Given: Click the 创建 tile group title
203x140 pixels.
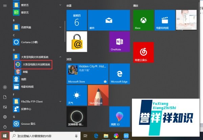Looking at the screenshot, I should coord(69,5).
